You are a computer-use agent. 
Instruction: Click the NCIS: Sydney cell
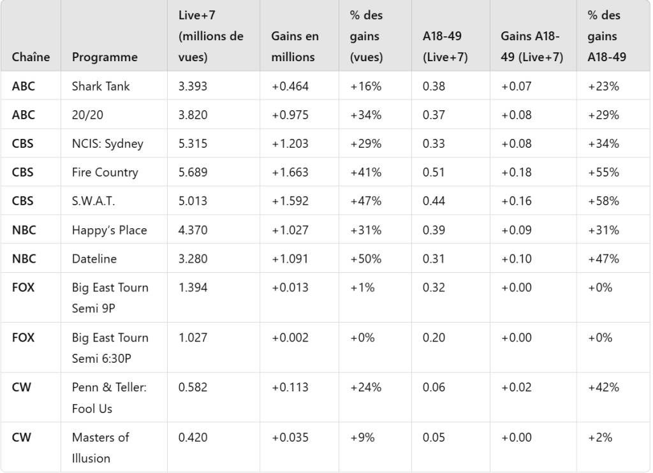pyautogui.click(x=108, y=143)
